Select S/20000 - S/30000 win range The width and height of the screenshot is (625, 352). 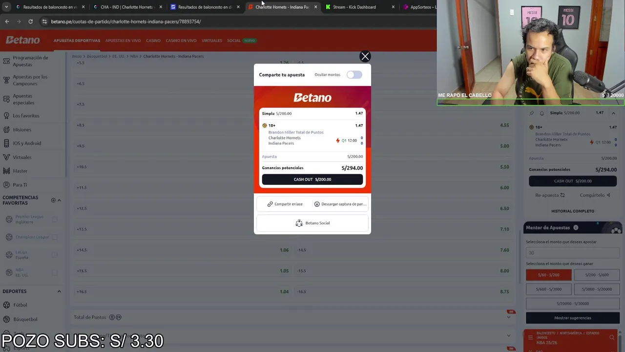(x=573, y=304)
